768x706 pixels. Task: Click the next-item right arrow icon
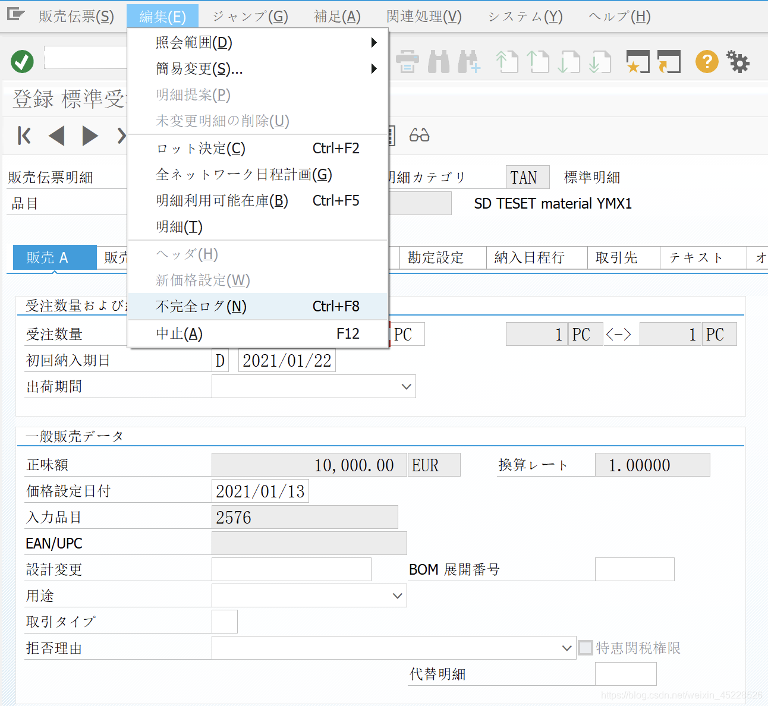[90, 135]
